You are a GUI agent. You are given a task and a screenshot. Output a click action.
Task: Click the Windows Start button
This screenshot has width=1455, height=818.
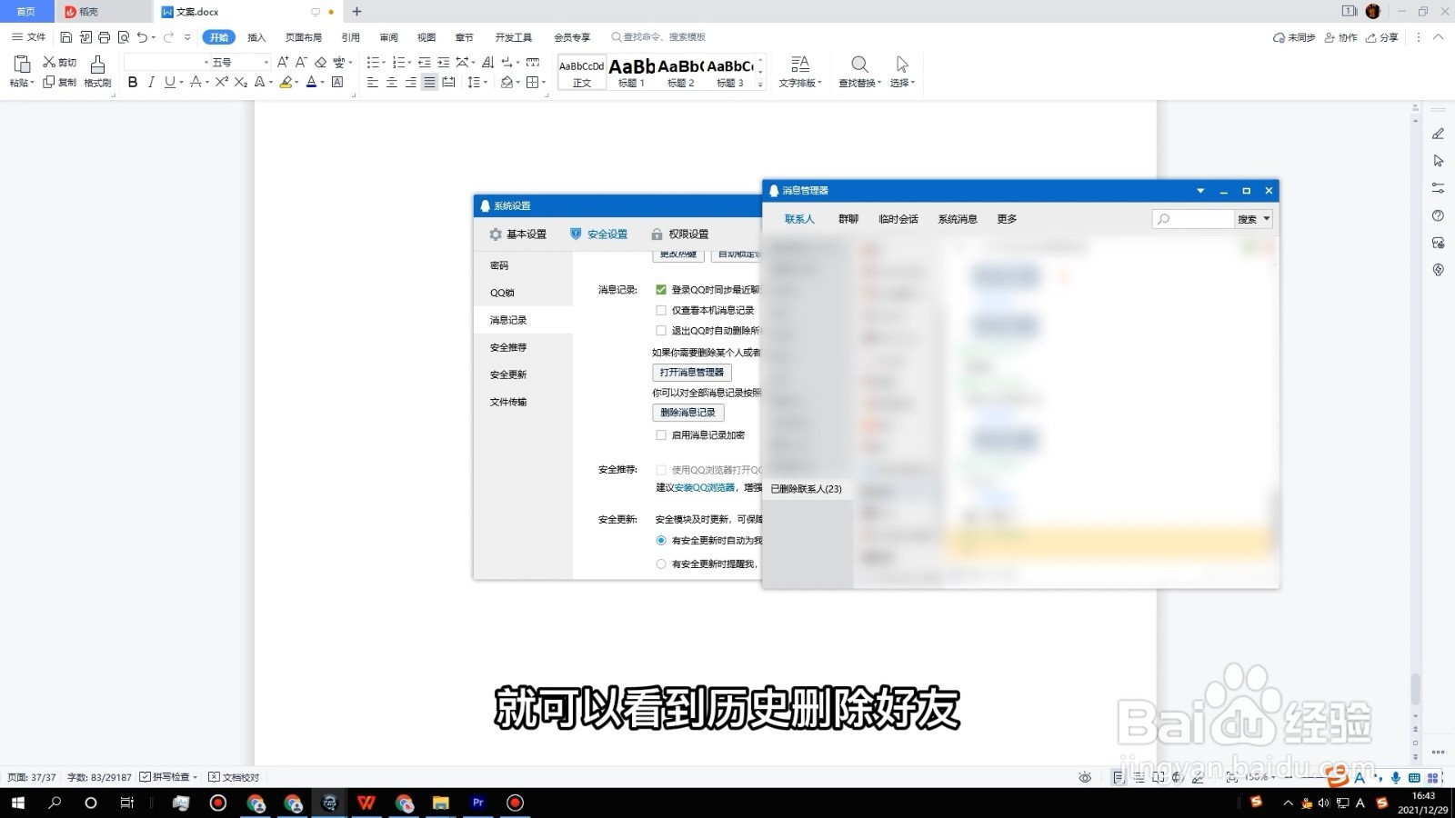click(x=17, y=803)
